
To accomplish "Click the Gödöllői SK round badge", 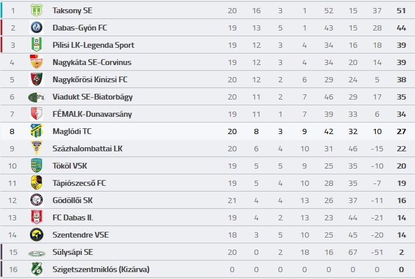I will click(x=36, y=200).
